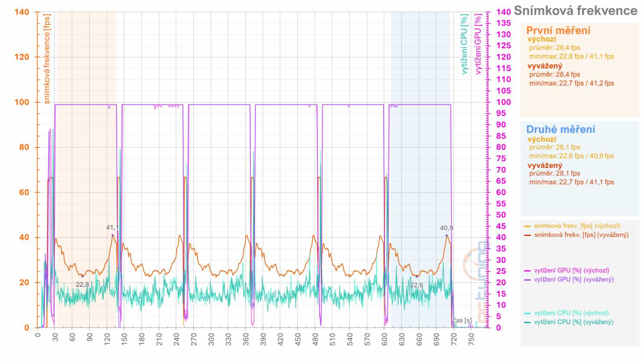The width and height of the screenshot is (643, 362).
Task: Click průměr 28,4 fps under První měření výchozí
Action: [x=555, y=47]
